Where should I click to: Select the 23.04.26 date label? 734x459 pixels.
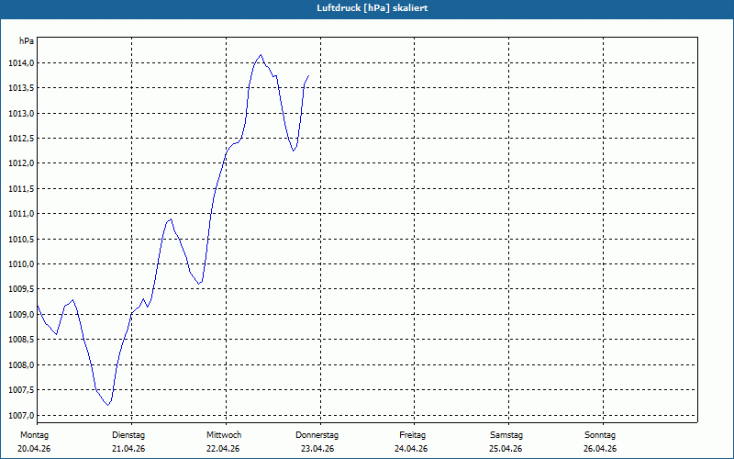pyautogui.click(x=317, y=449)
